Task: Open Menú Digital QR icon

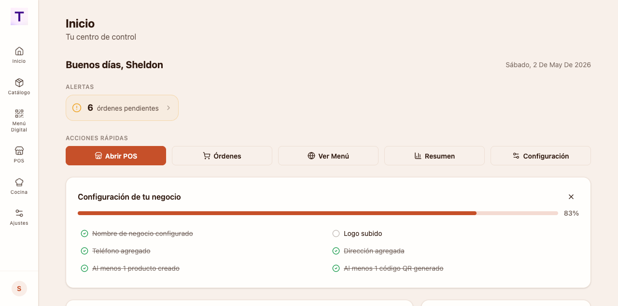Action: 19,114
